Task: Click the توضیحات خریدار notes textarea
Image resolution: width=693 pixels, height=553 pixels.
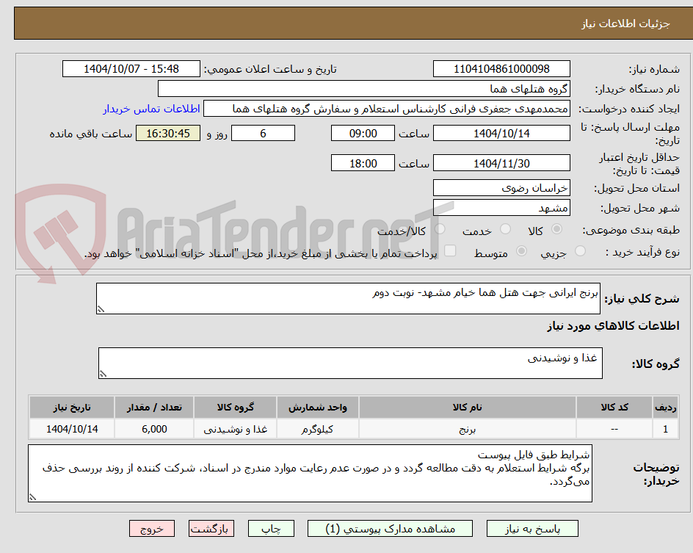Action: coord(311,474)
